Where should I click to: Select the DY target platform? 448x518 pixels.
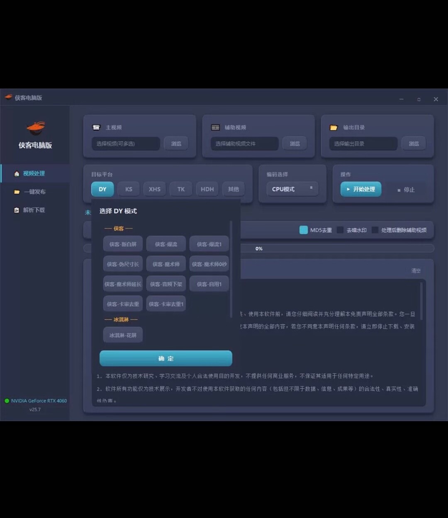coord(102,189)
